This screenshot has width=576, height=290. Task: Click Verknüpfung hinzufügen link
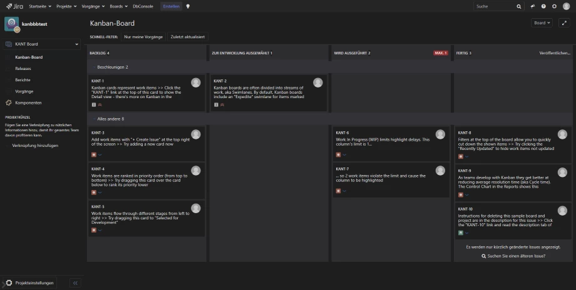[35, 146]
